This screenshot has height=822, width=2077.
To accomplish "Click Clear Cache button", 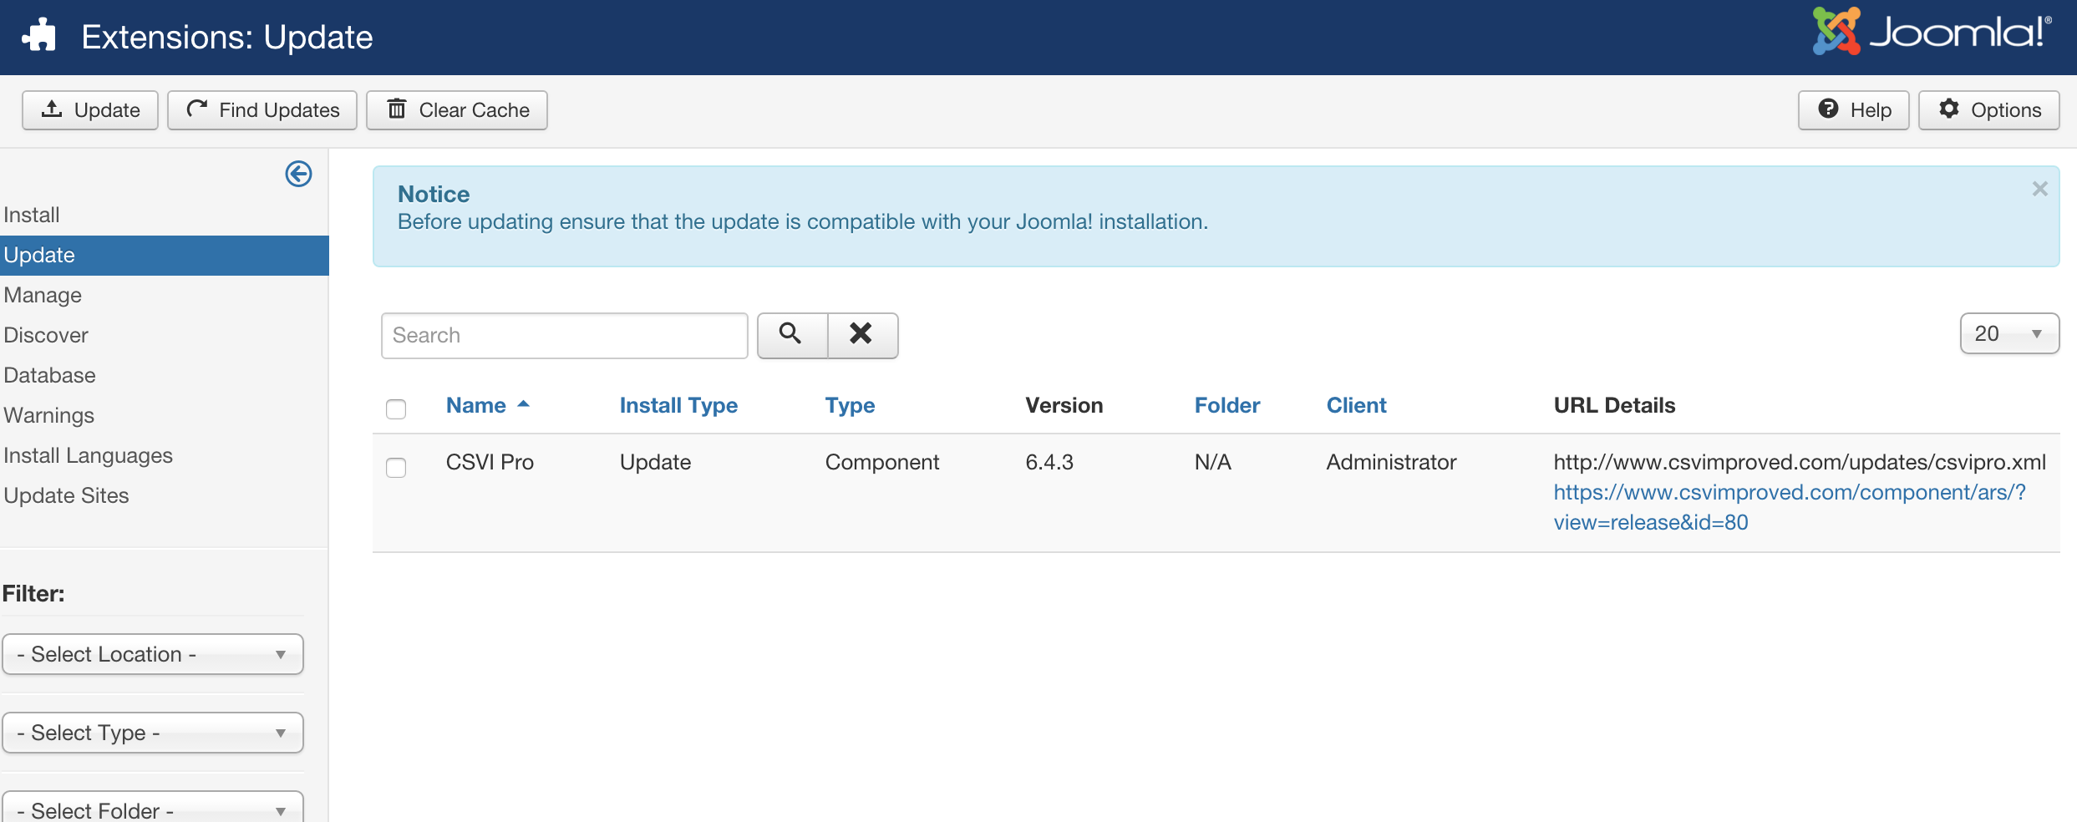I will point(457,110).
